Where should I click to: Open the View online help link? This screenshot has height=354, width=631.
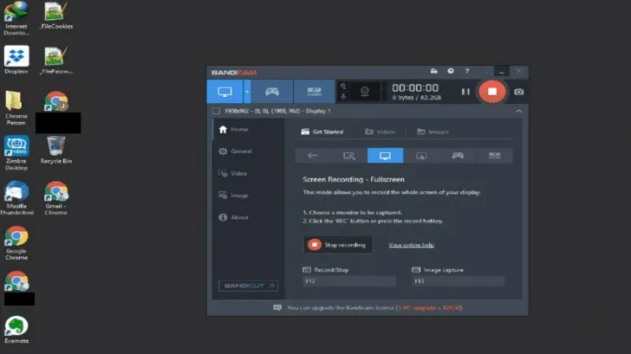point(411,245)
